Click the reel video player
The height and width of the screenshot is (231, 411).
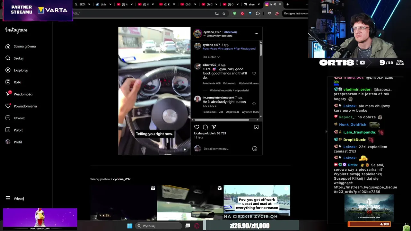154,91
